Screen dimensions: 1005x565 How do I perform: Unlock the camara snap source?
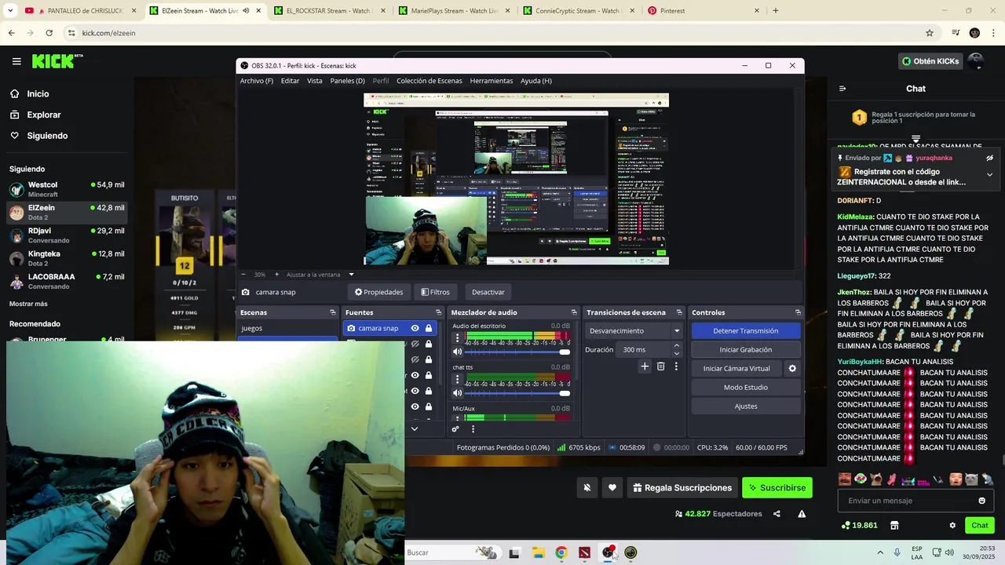[428, 328]
